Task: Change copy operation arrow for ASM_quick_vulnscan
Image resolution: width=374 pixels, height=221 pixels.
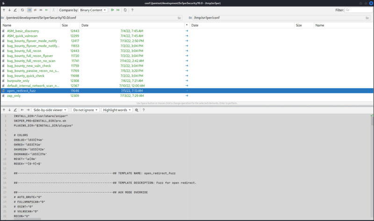Action: coord(187,36)
